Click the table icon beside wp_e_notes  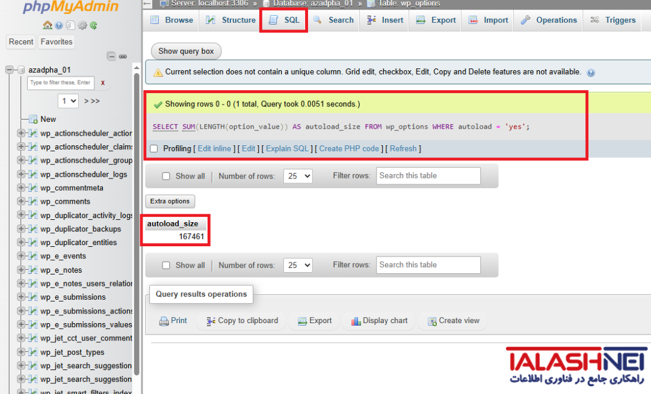pyautogui.click(x=33, y=270)
